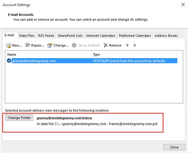
Task: Move account up with arrow icon
Action: [127, 45]
